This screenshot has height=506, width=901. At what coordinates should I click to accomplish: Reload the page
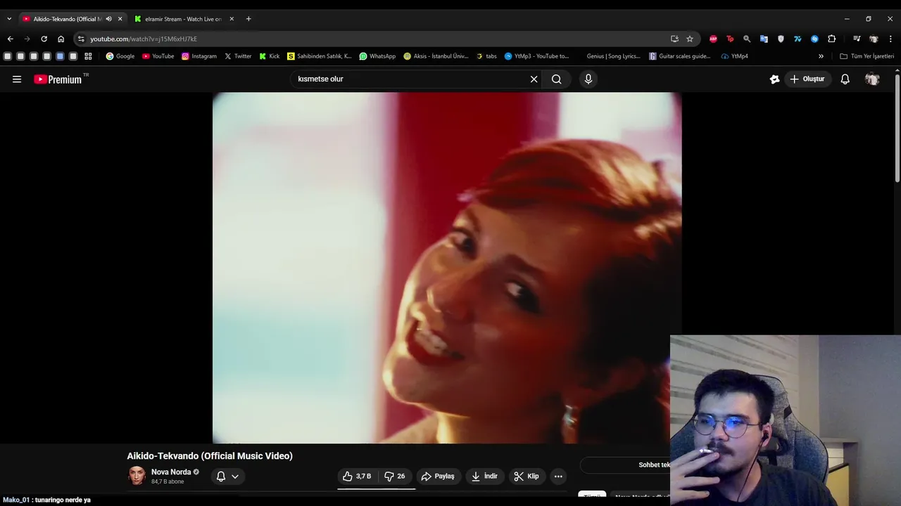coord(44,39)
